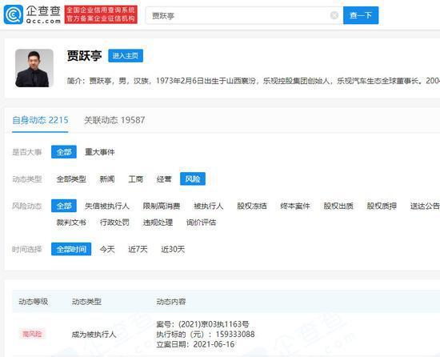Select 全部 in the 是否大事 filter

tap(64, 152)
